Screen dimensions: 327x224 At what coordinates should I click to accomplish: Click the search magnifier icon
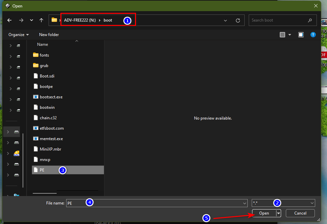pos(310,20)
